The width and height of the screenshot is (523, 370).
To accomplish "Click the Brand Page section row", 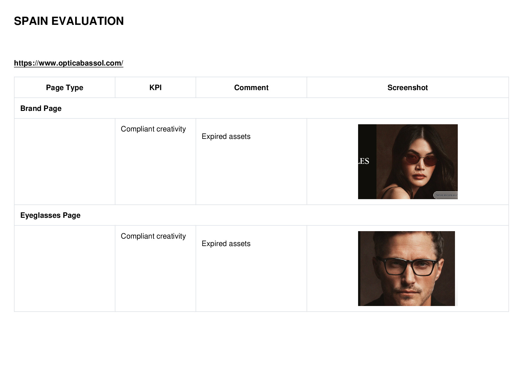I will 261,108.
